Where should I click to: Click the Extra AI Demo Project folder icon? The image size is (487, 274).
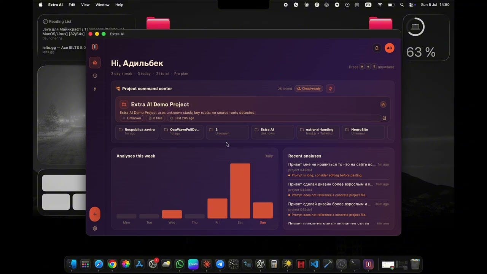[x=124, y=104]
